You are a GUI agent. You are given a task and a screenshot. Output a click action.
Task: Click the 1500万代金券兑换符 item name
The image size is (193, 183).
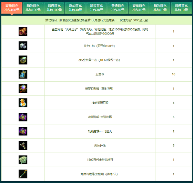point(100,160)
